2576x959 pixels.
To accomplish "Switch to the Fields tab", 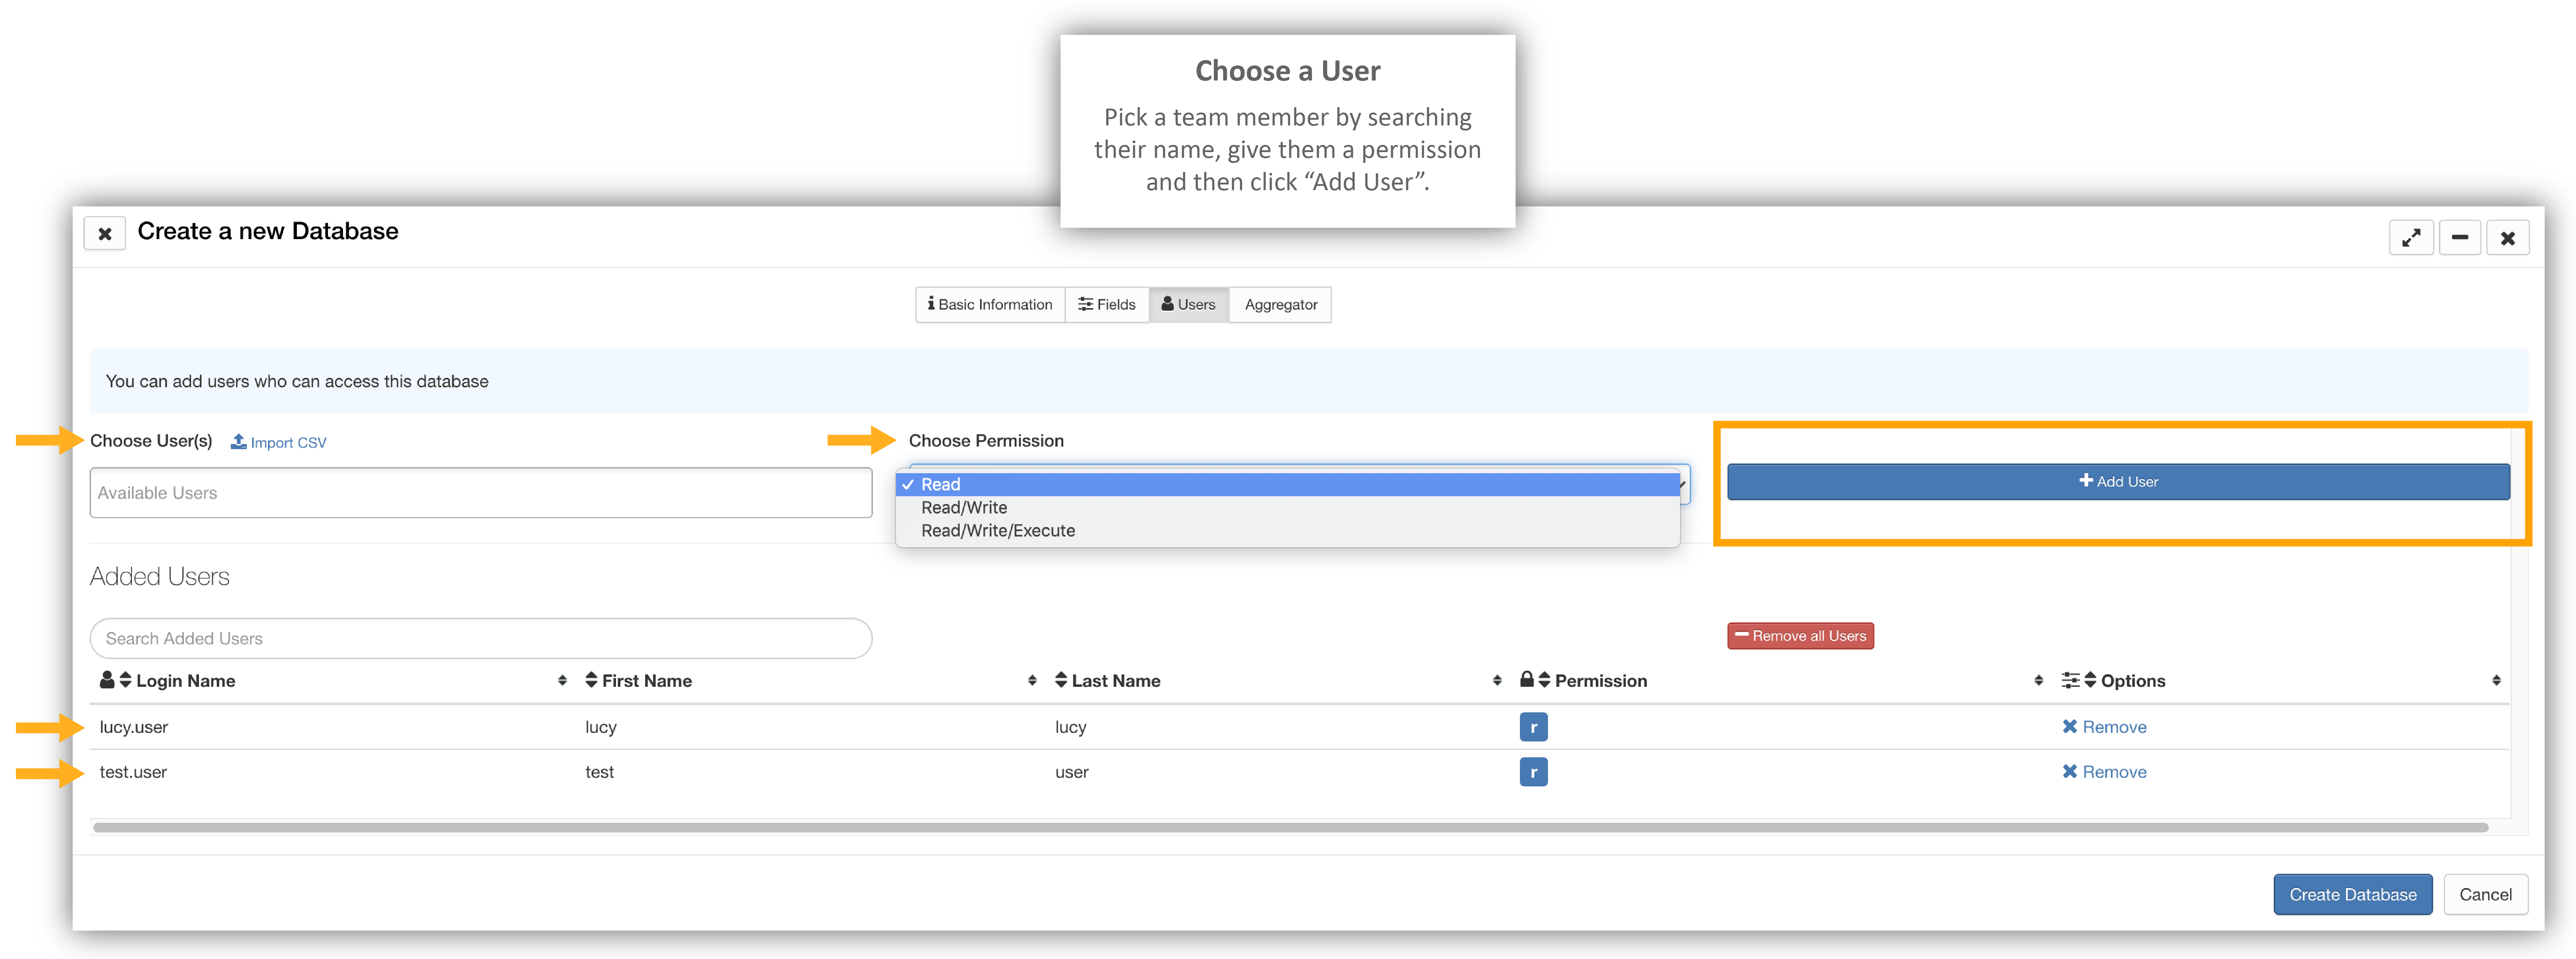I will click(x=1107, y=305).
